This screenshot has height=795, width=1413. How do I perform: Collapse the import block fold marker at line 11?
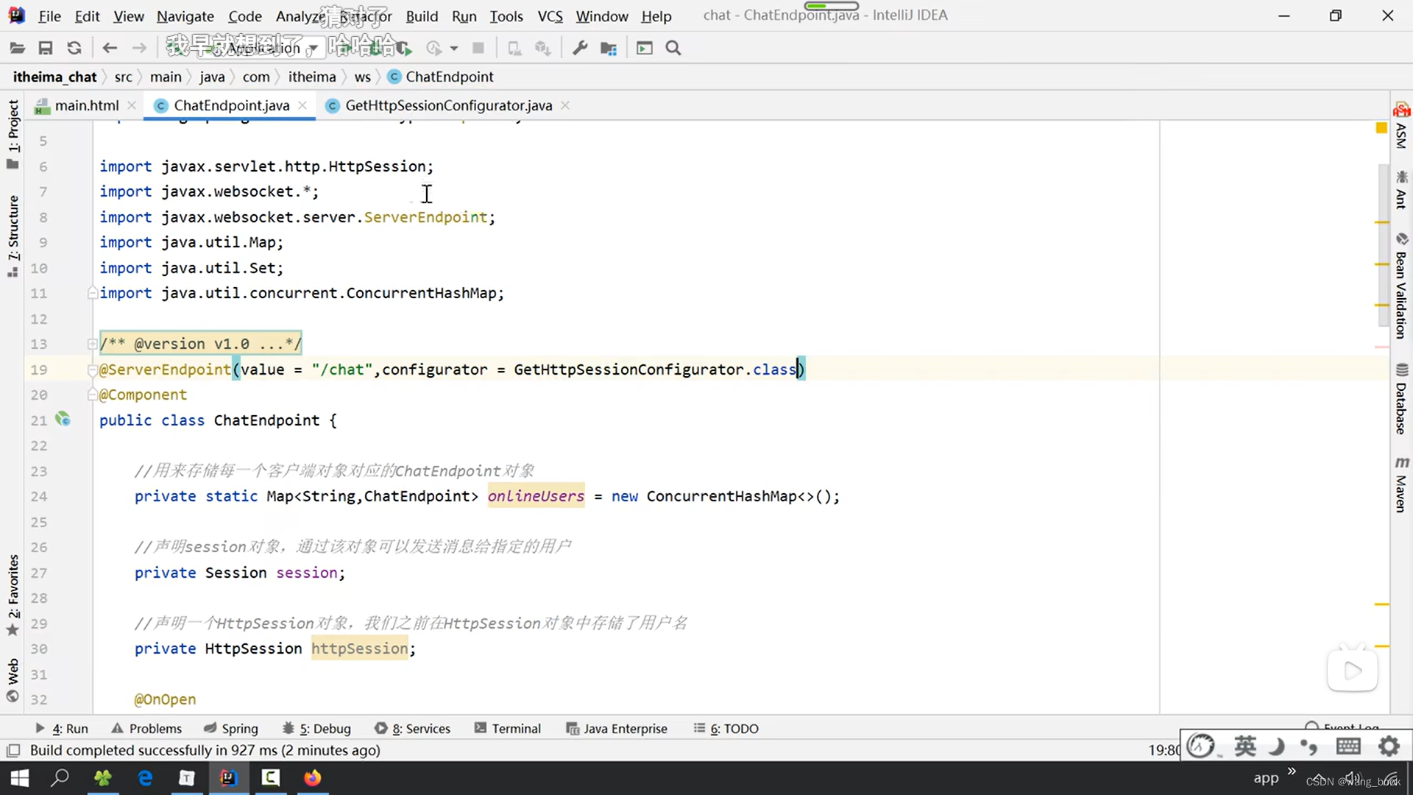pyautogui.click(x=92, y=293)
